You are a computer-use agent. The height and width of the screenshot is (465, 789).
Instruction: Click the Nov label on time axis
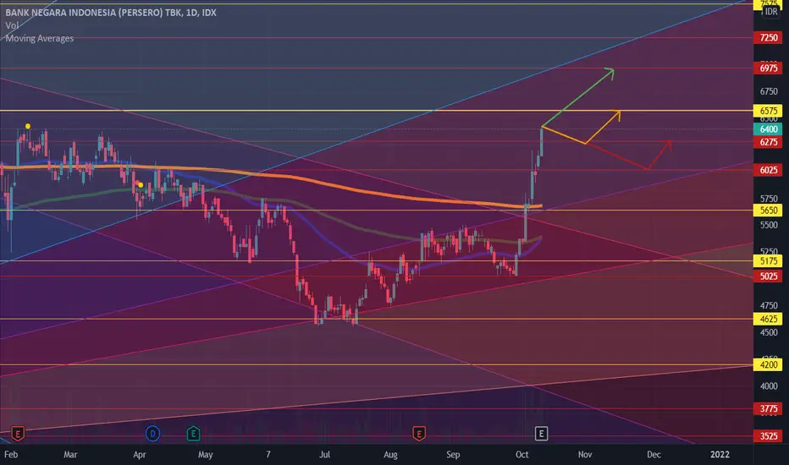pyautogui.click(x=585, y=455)
